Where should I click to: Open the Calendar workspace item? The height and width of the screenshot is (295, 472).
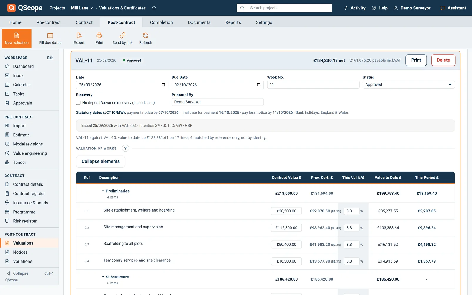[22, 85]
